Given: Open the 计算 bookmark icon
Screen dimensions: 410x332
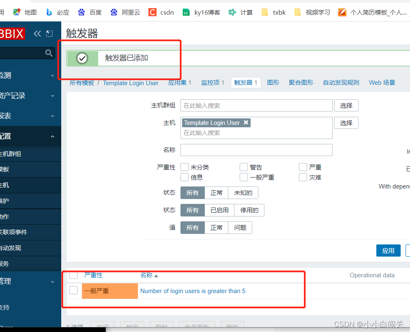Looking at the screenshot, I should 232,12.
